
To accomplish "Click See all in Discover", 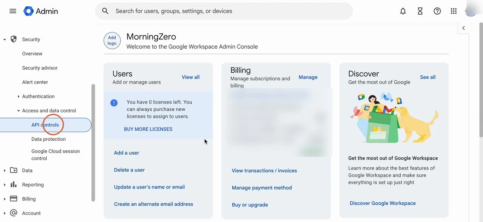I will 427,77.
